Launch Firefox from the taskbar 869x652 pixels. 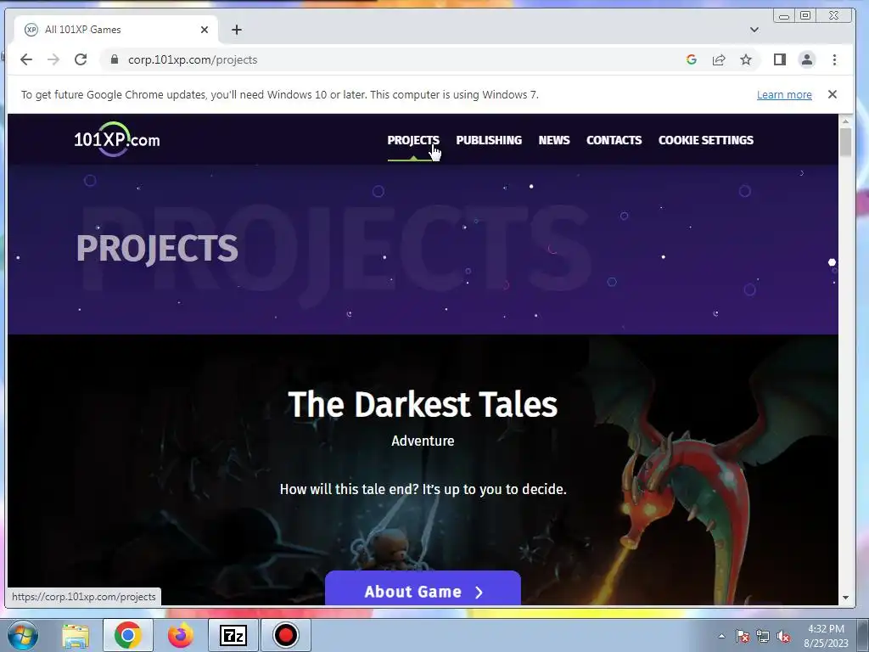click(x=181, y=635)
